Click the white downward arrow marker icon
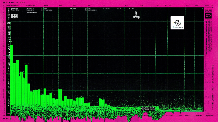 136,15
